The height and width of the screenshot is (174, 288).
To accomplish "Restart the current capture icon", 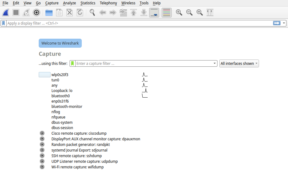I will [26, 12].
